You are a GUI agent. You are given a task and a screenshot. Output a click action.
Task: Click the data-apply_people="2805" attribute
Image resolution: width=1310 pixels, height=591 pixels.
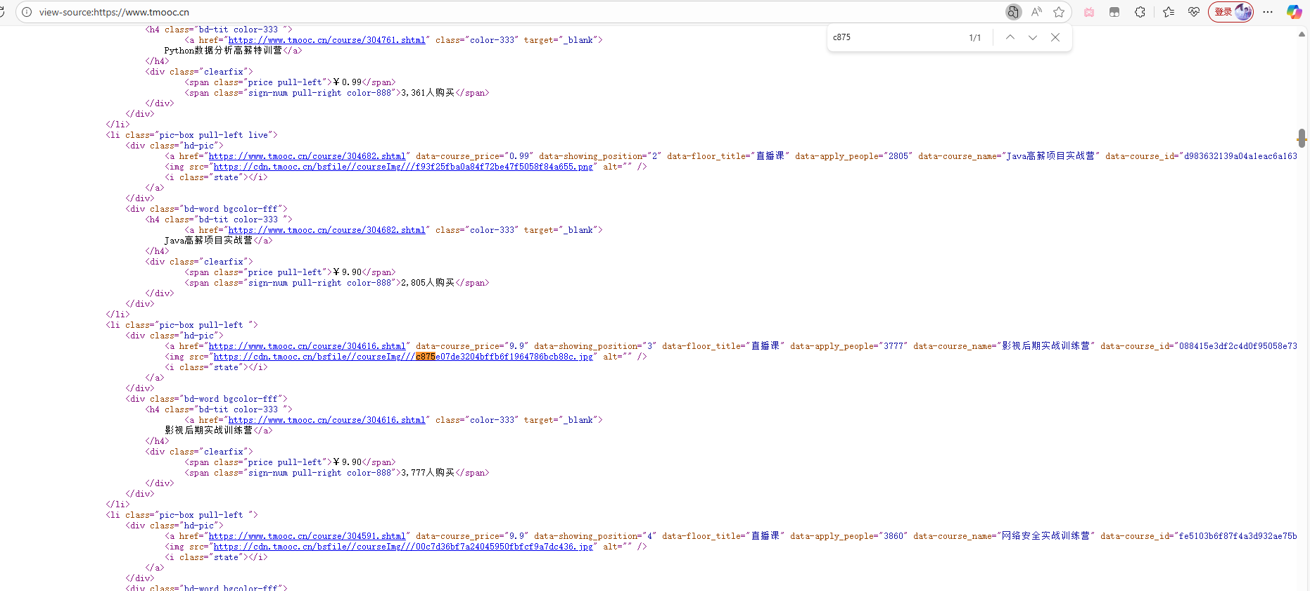(x=853, y=156)
